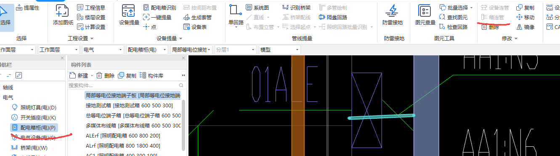Open 楼层设置 floor settings
560x156 pixels.
tap(91, 17)
